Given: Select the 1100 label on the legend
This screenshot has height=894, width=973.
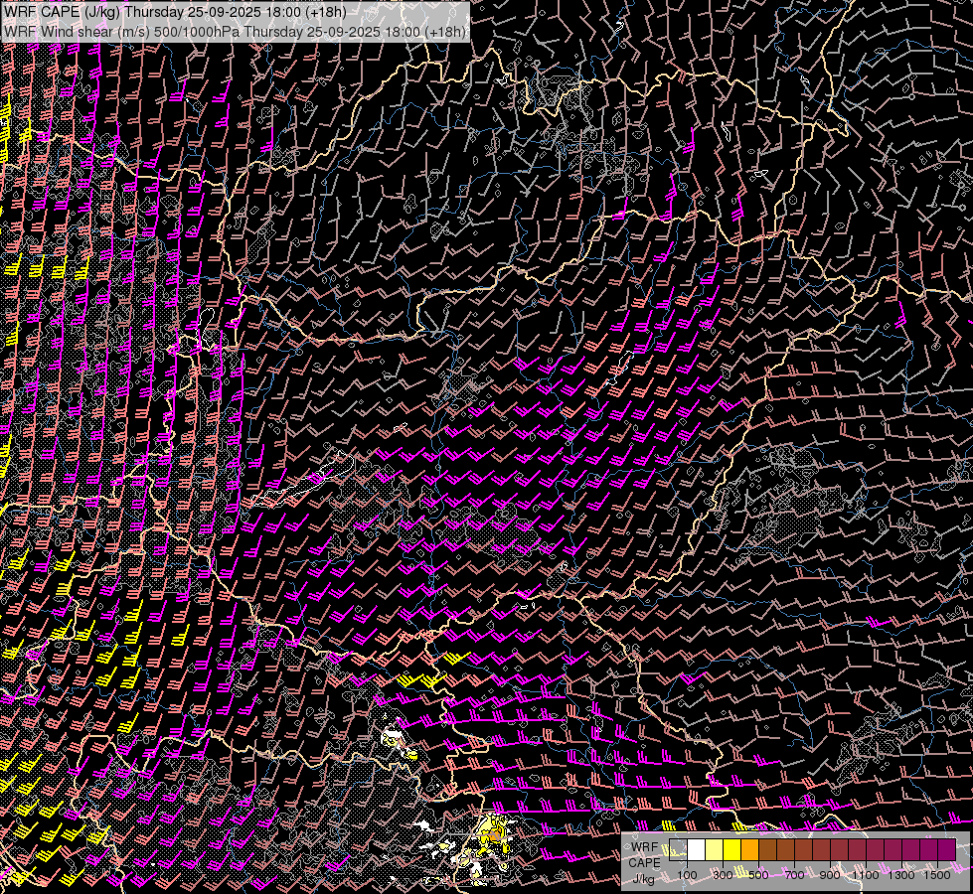Looking at the screenshot, I should 866,875.
